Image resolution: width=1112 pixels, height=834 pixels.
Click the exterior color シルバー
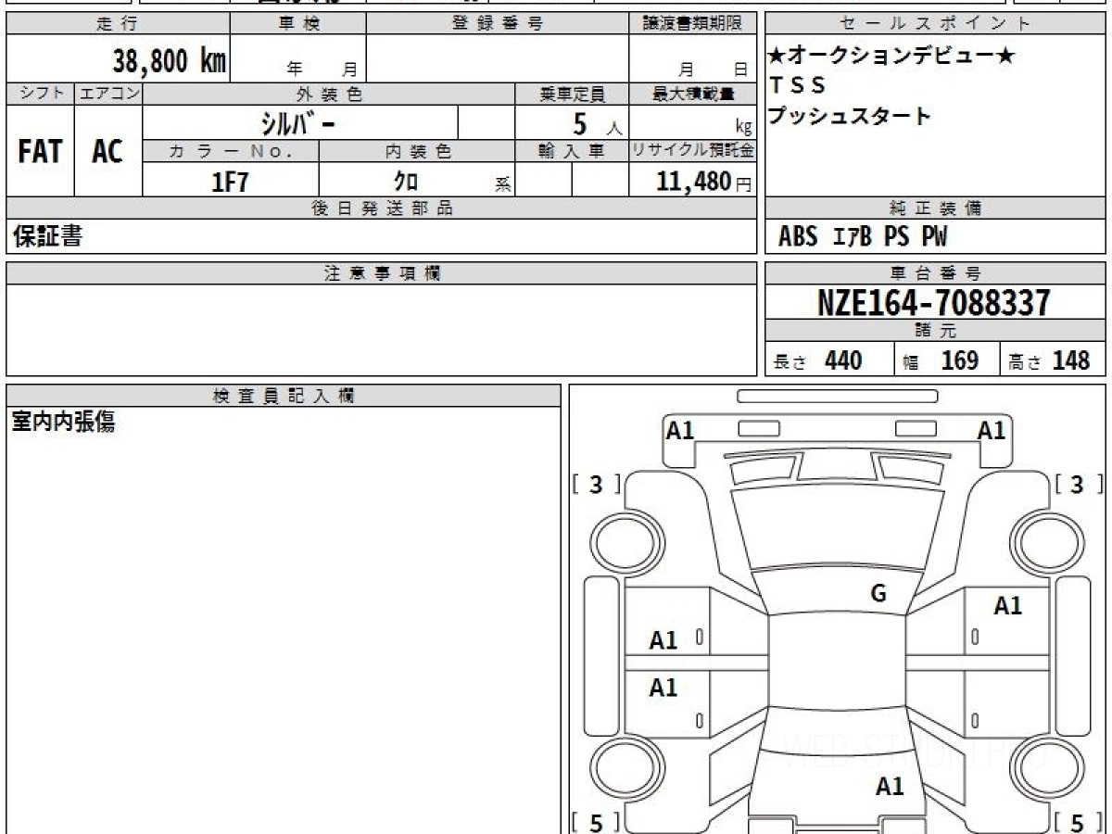(x=297, y=122)
